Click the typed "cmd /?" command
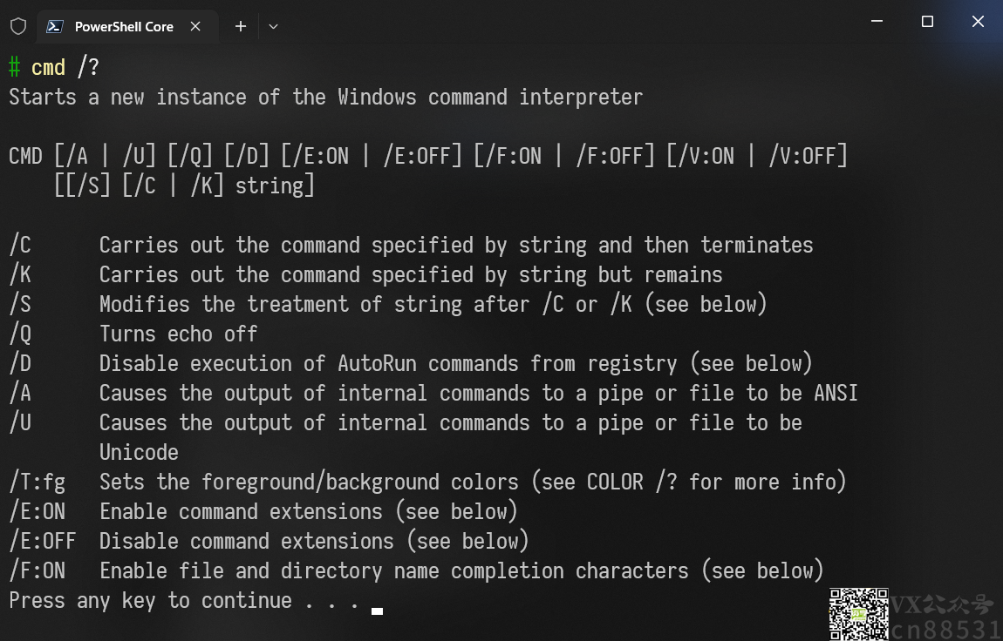The height and width of the screenshot is (641, 1003). point(65,67)
